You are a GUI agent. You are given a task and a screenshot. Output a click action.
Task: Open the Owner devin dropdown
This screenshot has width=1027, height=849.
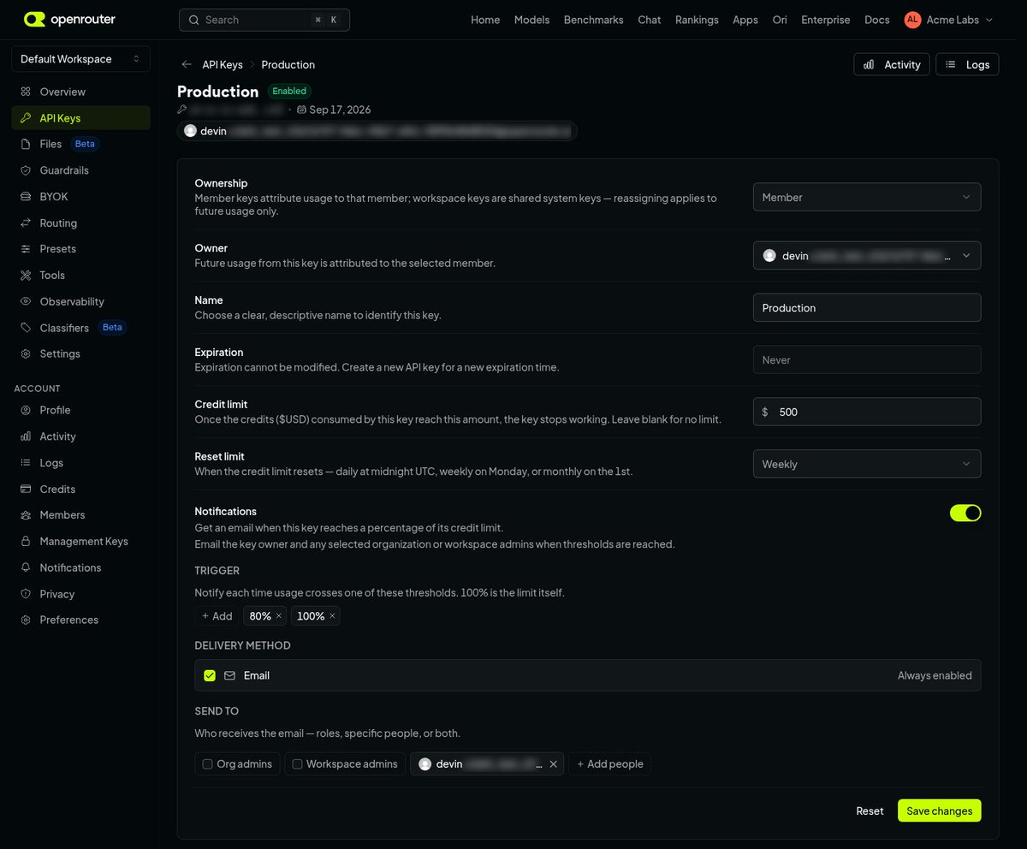(x=867, y=255)
